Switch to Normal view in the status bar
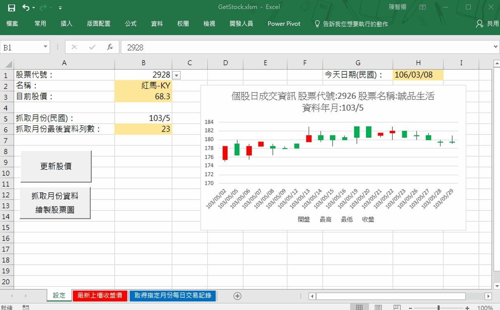 (x=359, y=307)
